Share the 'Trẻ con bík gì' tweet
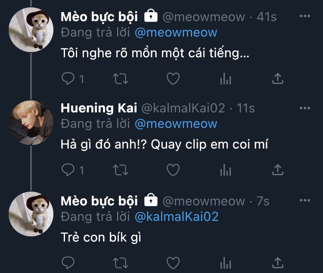Screen dimensions: 323x273 pyautogui.click(x=278, y=262)
